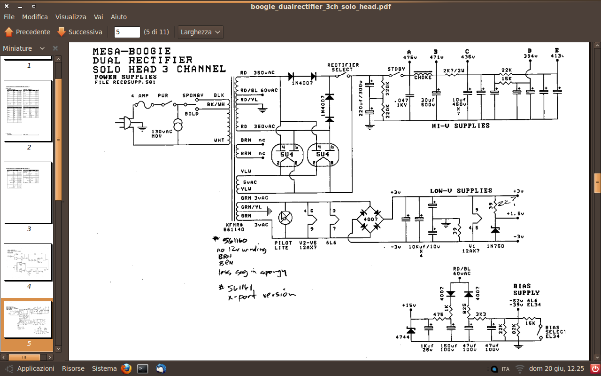This screenshot has width=601, height=376.
Task: Open Thunderbird mail launcher icon
Action: 161,368
